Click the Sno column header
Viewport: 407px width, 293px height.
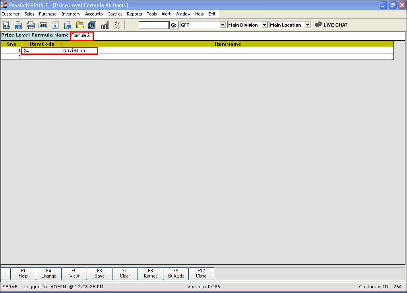(x=12, y=44)
